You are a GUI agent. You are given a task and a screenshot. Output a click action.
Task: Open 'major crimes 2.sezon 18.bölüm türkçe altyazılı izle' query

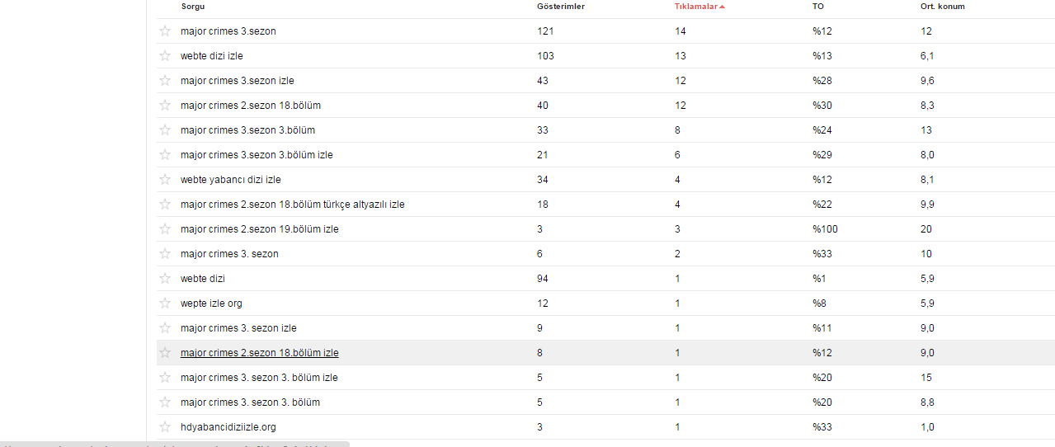coord(293,205)
